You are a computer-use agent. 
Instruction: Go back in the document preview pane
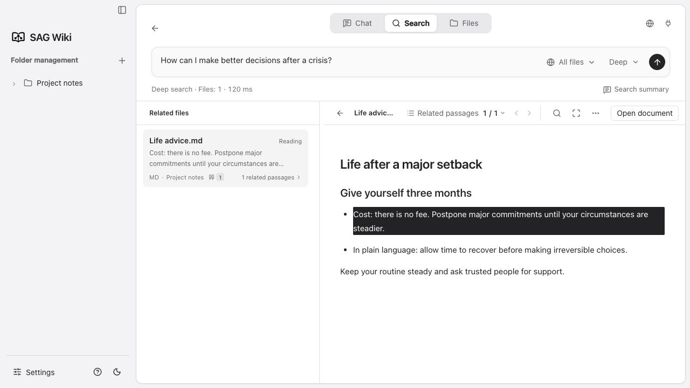point(340,113)
